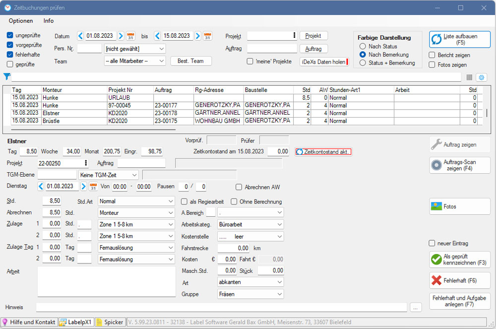
Task: Open the Monteur dropdown
Action: point(136,213)
